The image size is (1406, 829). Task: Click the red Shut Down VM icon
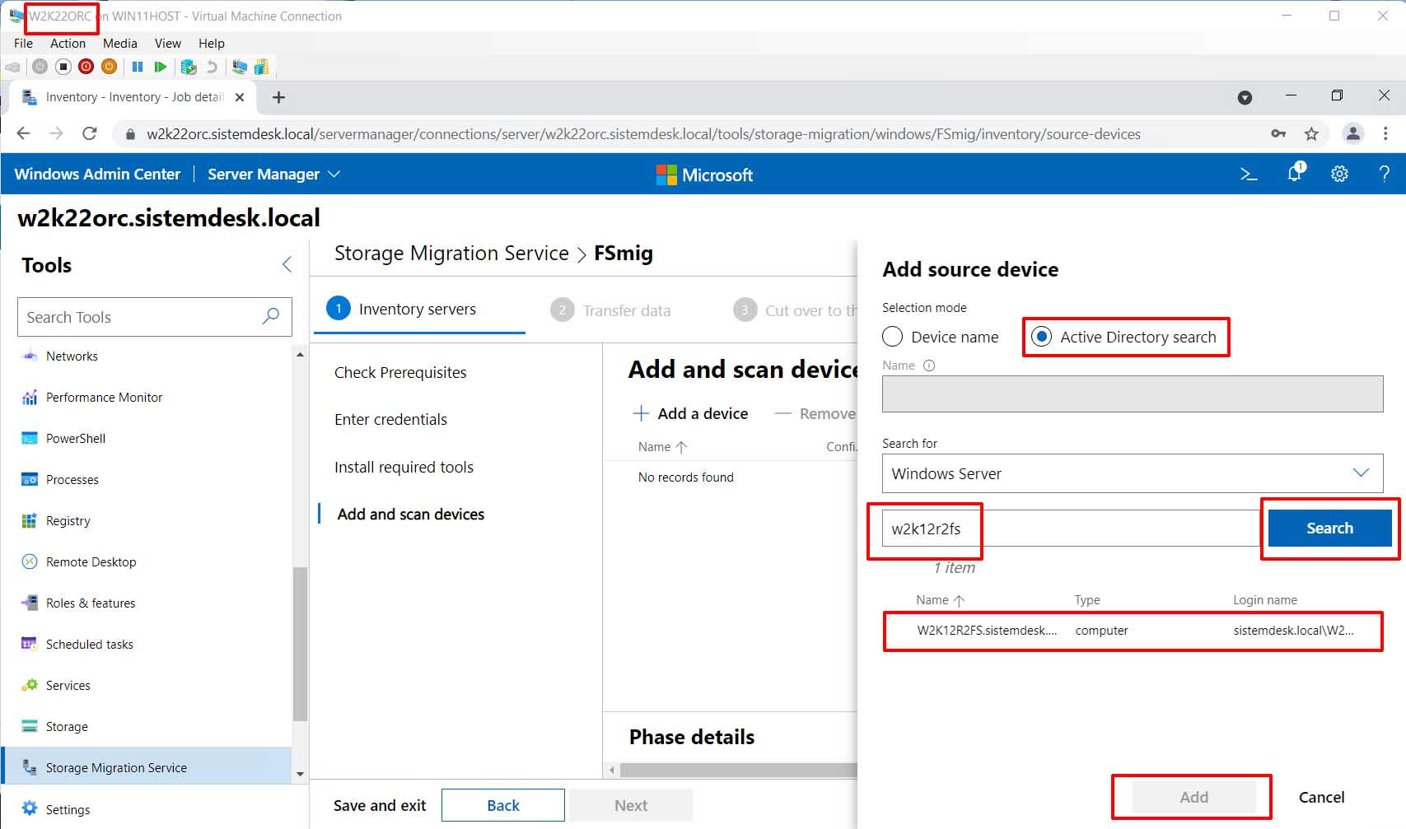86,67
